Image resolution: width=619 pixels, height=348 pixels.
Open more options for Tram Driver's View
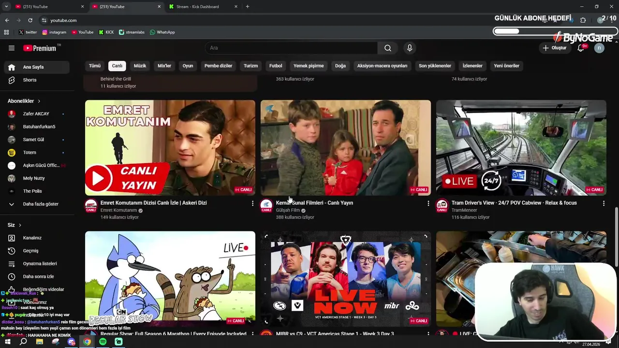pos(604,203)
